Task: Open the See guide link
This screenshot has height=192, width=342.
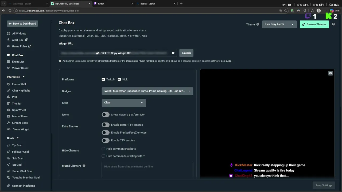Action: 226,61
